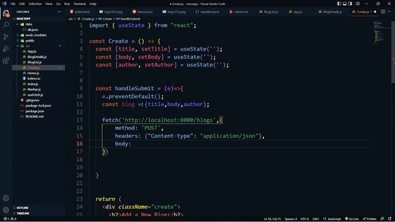Click the CRLF end-of-line selector
Screen dimensions: 395x222
[315, 219]
